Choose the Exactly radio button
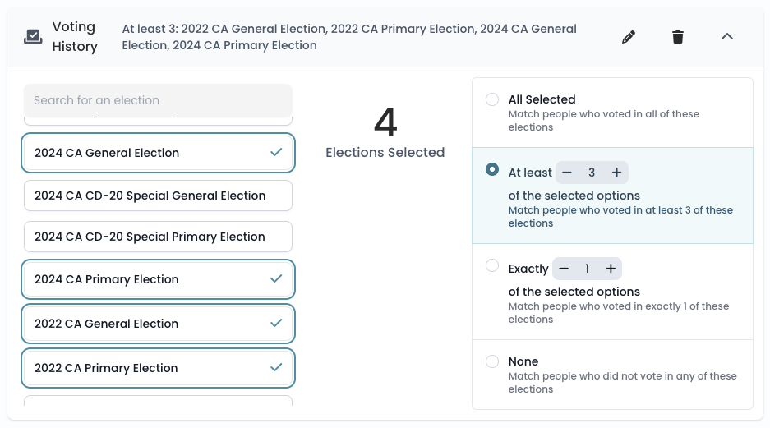Viewport: 770px width, 428px height. (492, 265)
